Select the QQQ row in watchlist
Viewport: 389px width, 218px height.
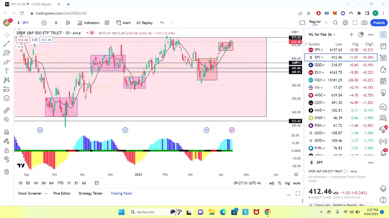point(341,65)
